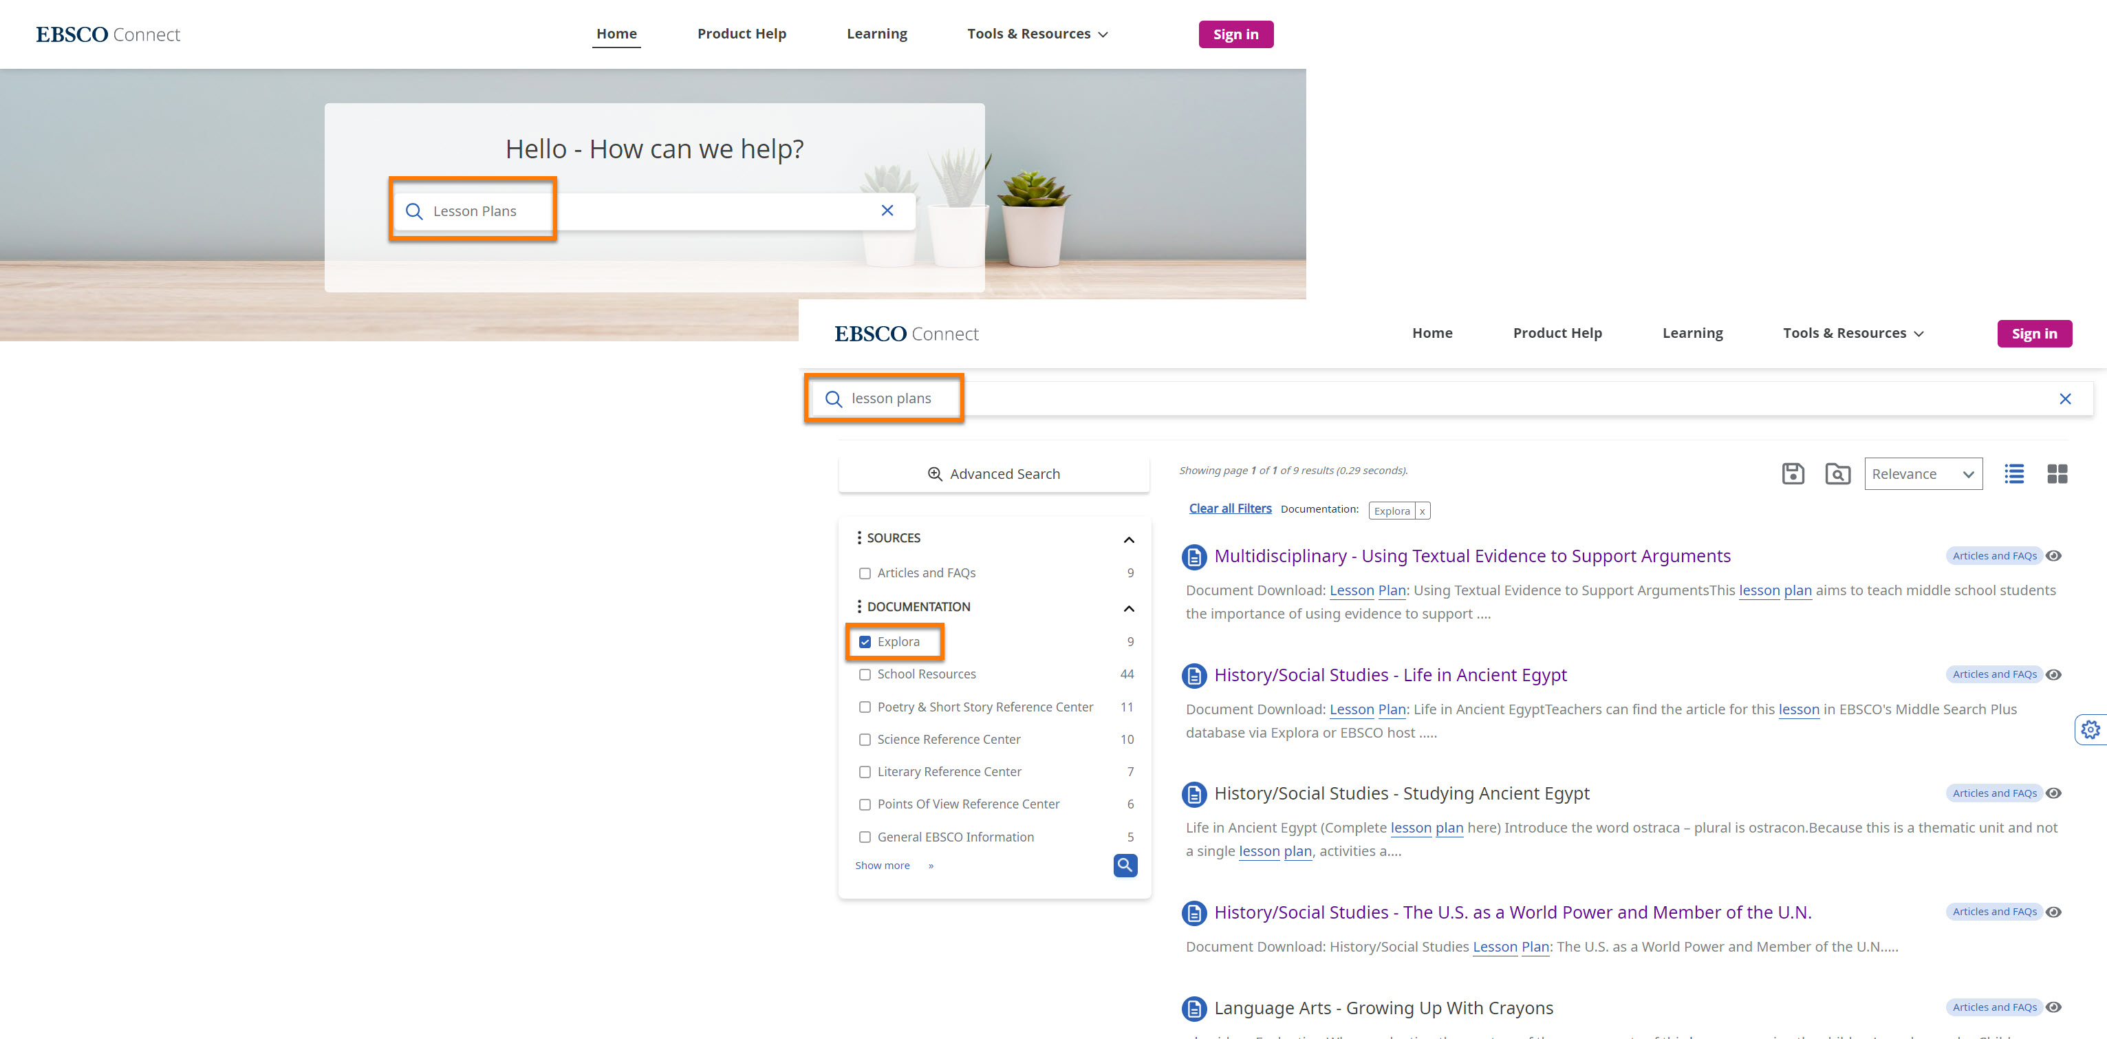Click document icon beside Multidisciplinary result

coord(1194,557)
